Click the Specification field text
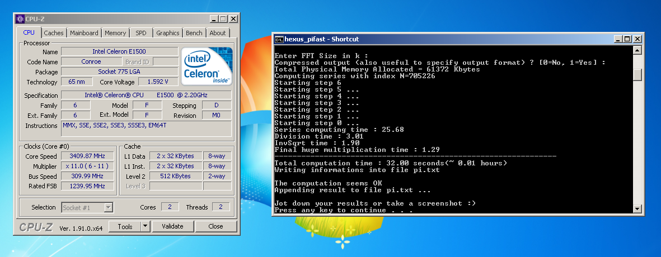The image size is (661, 257). 146,95
